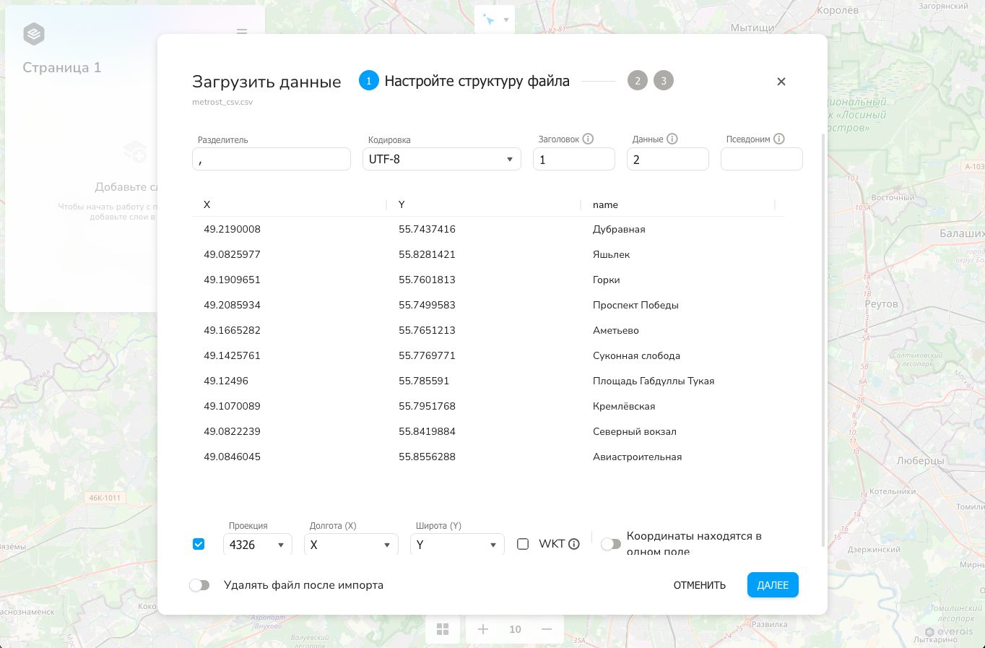Open the Широта (Y) column dropdown
985x648 pixels.
tap(457, 545)
